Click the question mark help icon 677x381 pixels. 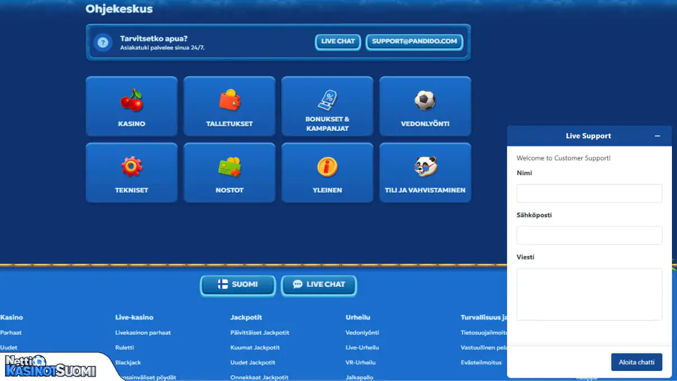coord(103,43)
